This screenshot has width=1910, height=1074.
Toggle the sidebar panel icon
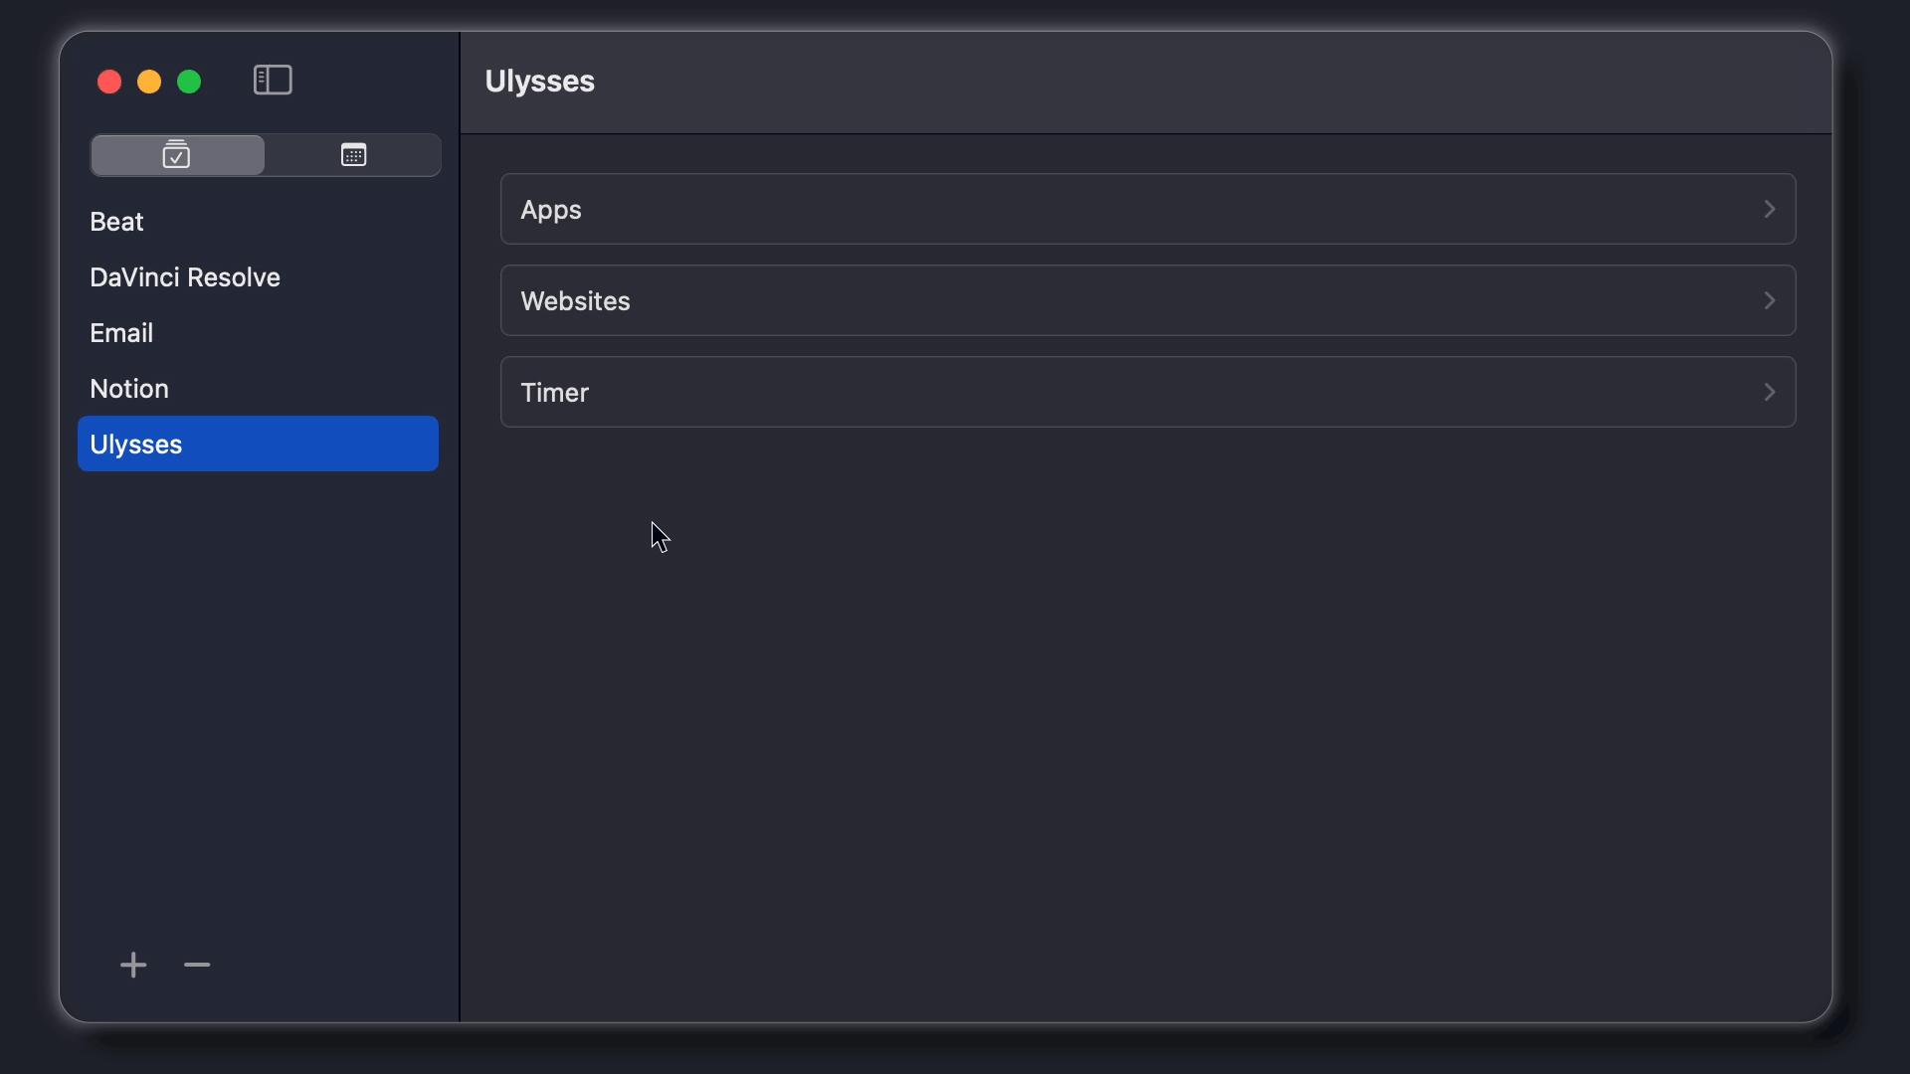(x=273, y=80)
